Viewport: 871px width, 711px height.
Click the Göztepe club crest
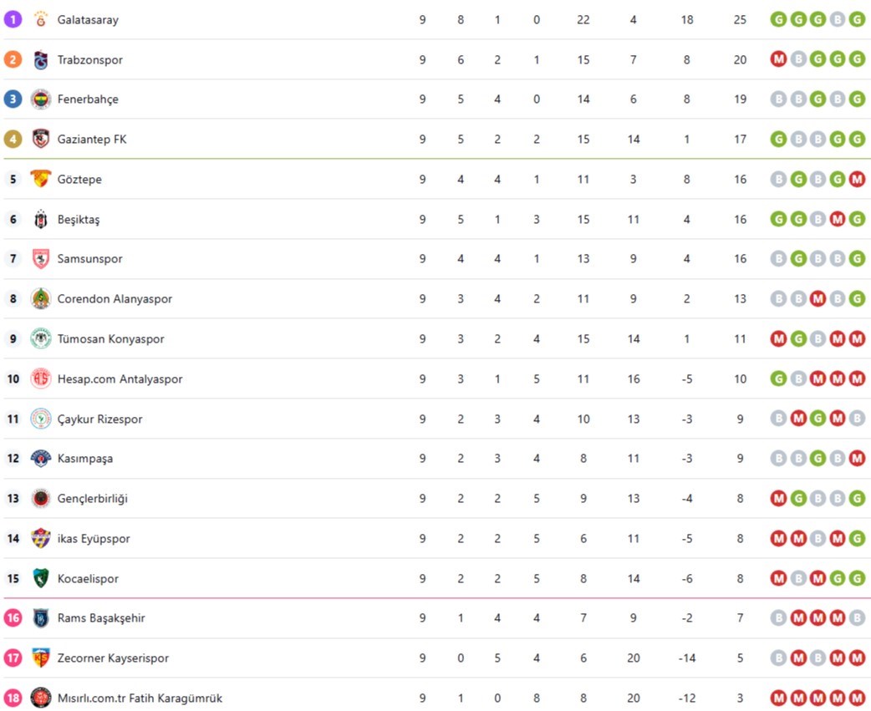point(41,179)
